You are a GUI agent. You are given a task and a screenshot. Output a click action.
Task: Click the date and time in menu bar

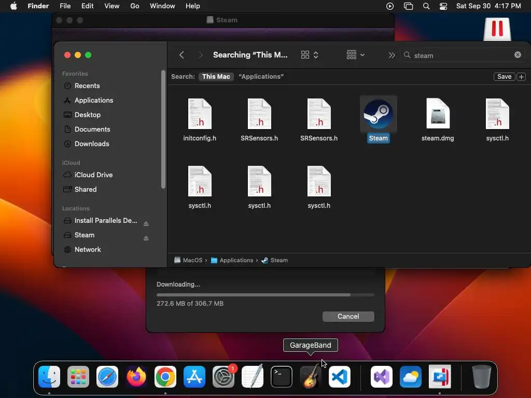[488, 6]
